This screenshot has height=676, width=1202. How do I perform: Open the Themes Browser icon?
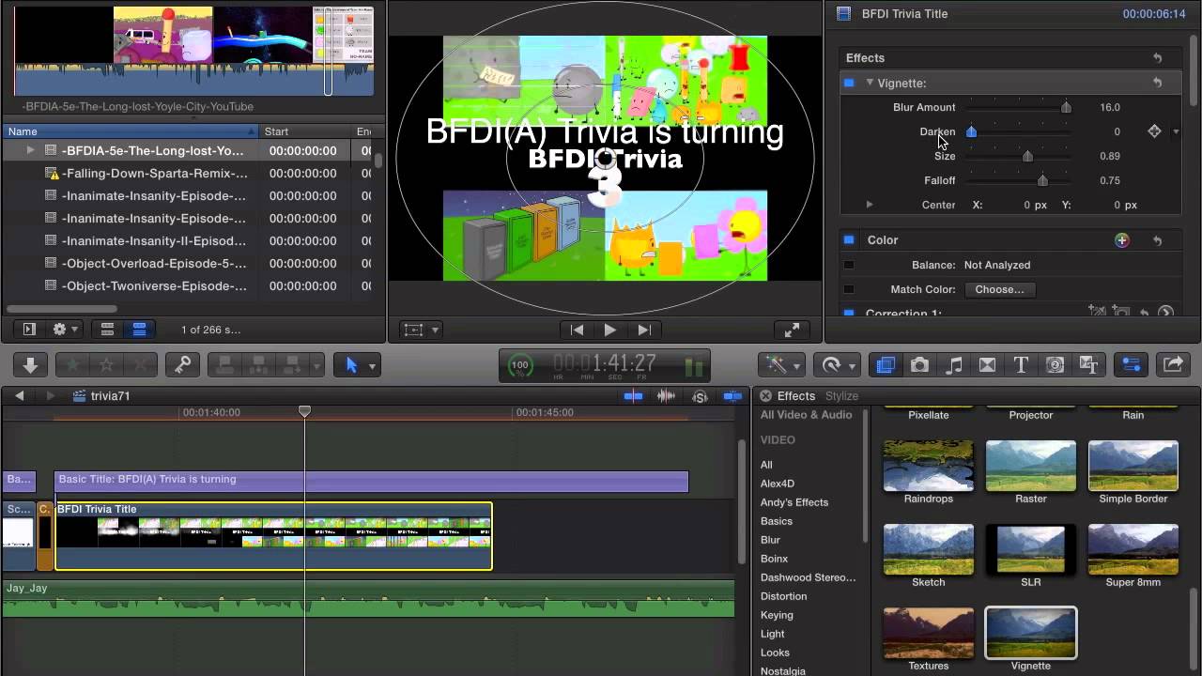tap(1088, 365)
